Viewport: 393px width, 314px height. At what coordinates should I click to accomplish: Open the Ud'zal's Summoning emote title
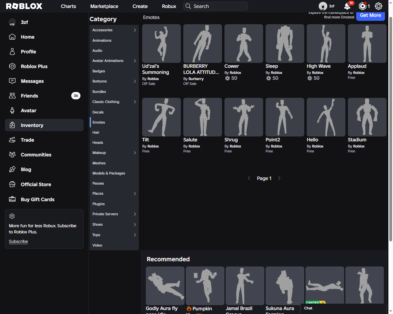tap(156, 69)
